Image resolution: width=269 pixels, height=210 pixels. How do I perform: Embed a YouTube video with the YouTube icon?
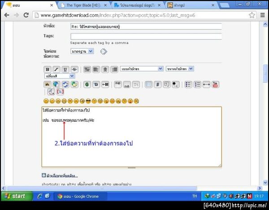[x=215, y=85]
